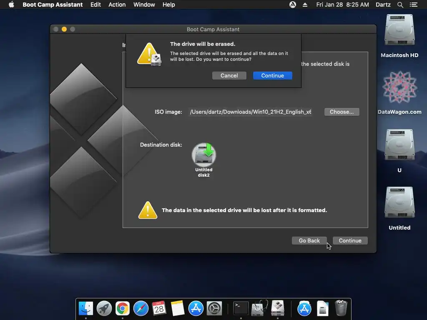Open the Help menu
This screenshot has height=320, width=427.
[x=168, y=5]
